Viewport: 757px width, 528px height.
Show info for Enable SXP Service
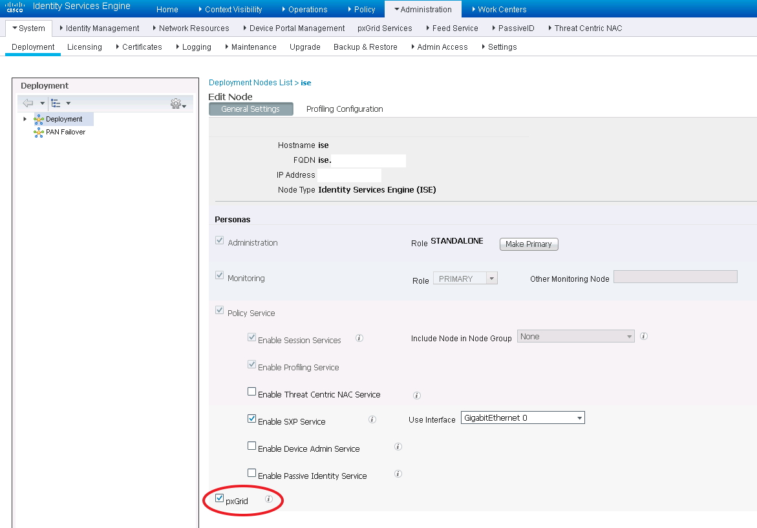(372, 419)
